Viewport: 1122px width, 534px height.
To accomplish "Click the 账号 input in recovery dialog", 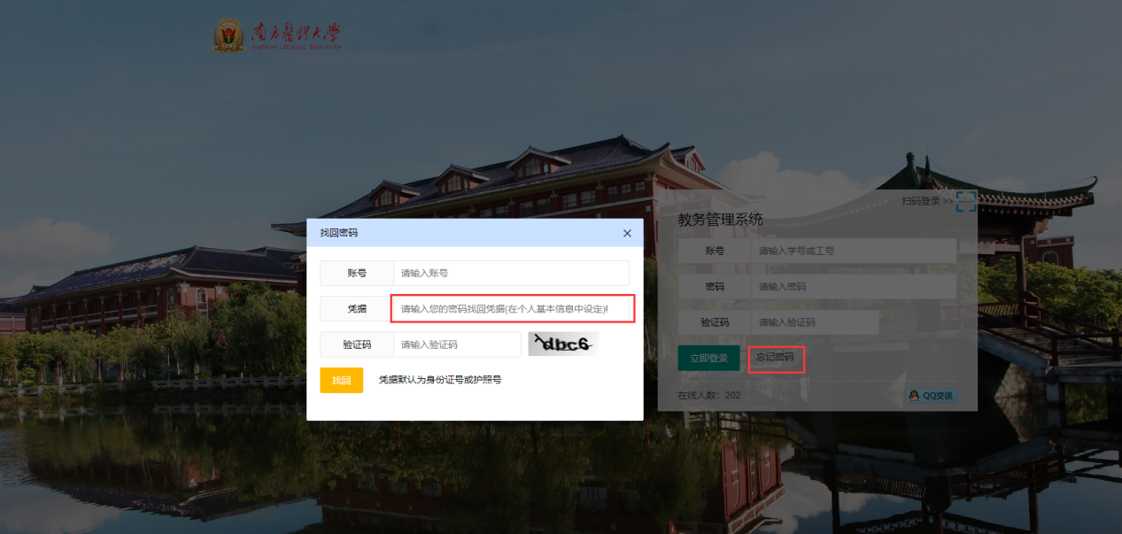I will [511, 273].
